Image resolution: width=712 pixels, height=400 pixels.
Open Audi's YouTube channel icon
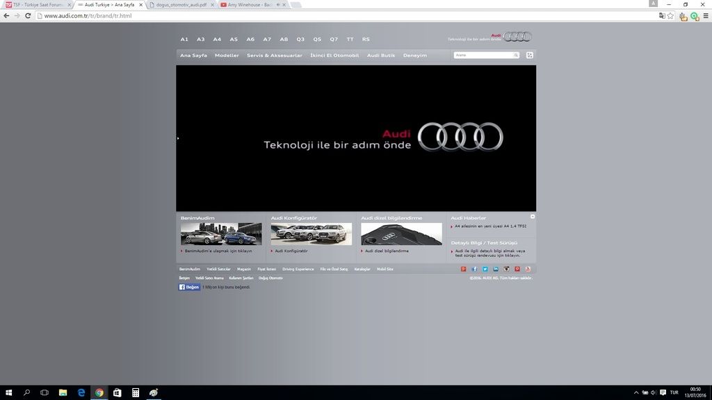point(528,269)
